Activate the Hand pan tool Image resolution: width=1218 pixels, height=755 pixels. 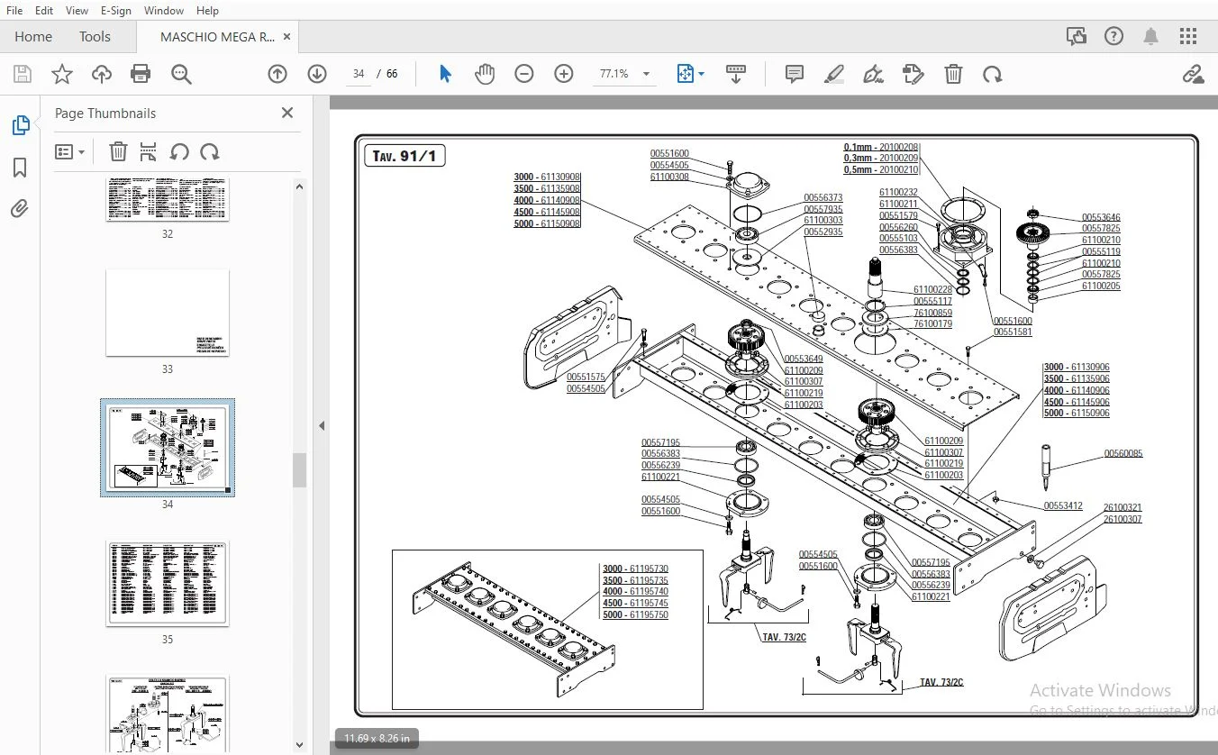[485, 74]
